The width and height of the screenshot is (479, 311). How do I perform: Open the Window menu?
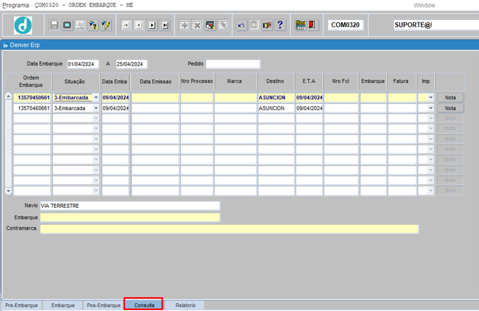(x=424, y=5)
